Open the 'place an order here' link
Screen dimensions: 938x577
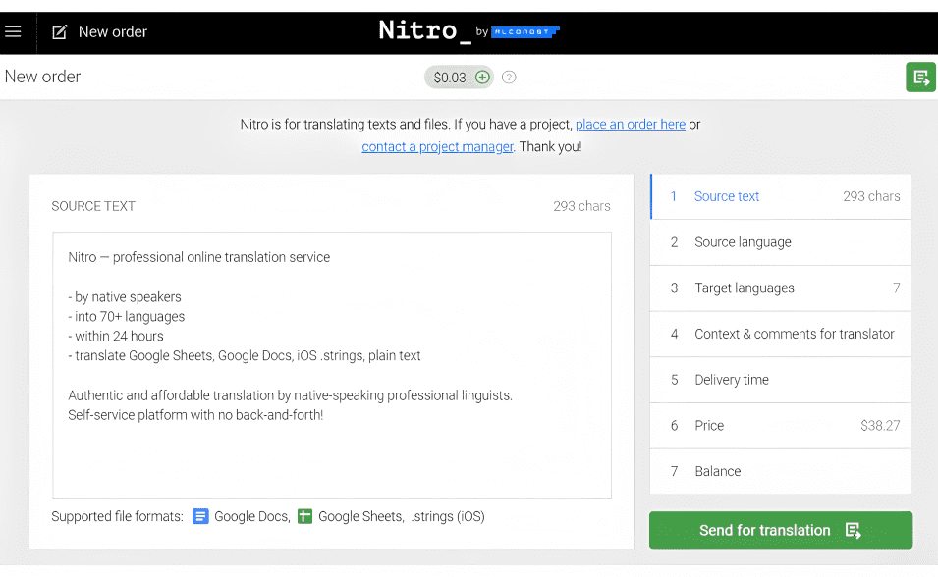click(630, 125)
